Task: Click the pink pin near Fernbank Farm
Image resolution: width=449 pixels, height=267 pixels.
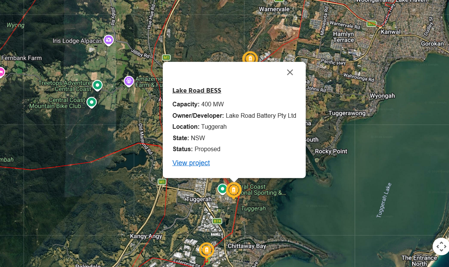Action: click(x=2, y=72)
